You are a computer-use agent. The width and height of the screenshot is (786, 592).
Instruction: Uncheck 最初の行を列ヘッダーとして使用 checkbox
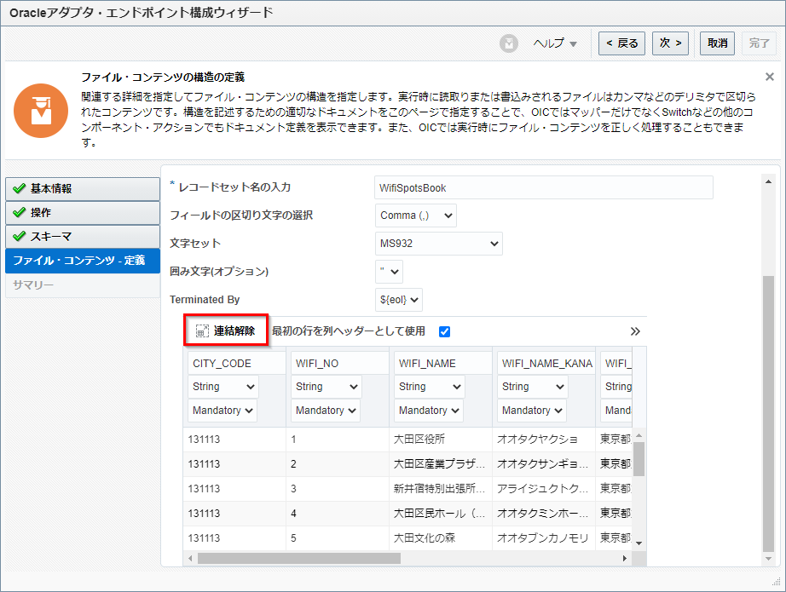444,331
